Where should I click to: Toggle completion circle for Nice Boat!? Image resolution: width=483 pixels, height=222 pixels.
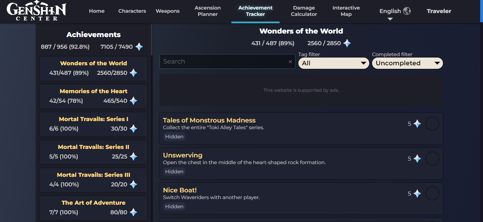(432, 193)
